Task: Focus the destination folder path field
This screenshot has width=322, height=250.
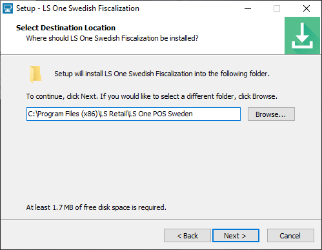Action: [x=134, y=114]
